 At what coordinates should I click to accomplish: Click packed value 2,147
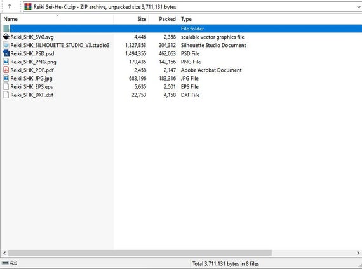(170, 70)
